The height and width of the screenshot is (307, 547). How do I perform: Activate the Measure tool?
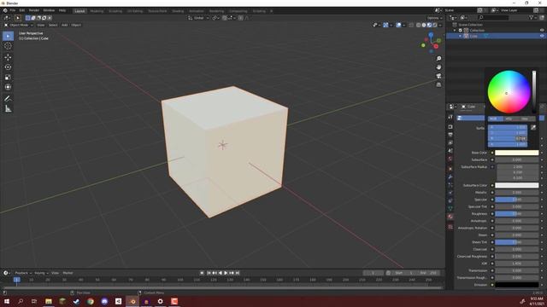point(8,109)
